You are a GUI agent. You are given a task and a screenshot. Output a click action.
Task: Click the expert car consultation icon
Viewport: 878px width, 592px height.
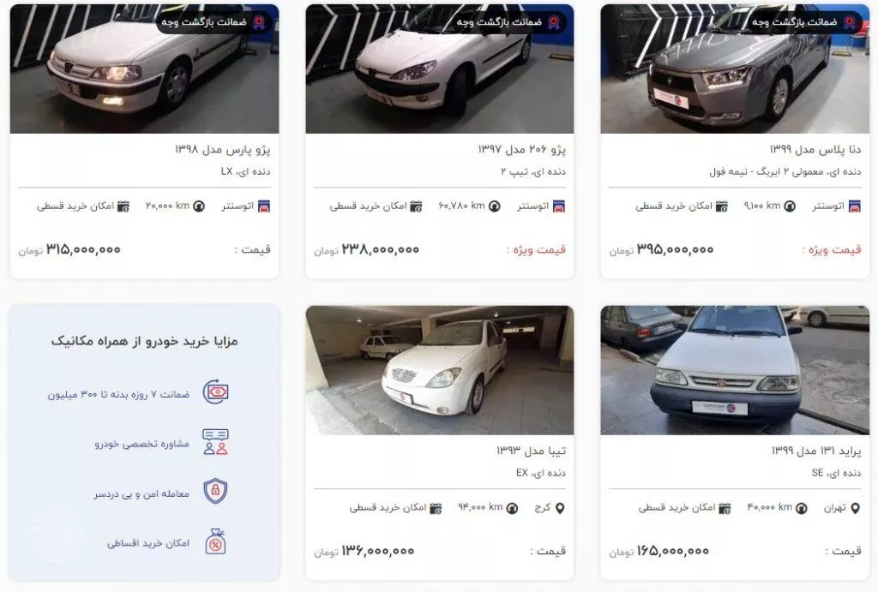(x=215, y=441)
